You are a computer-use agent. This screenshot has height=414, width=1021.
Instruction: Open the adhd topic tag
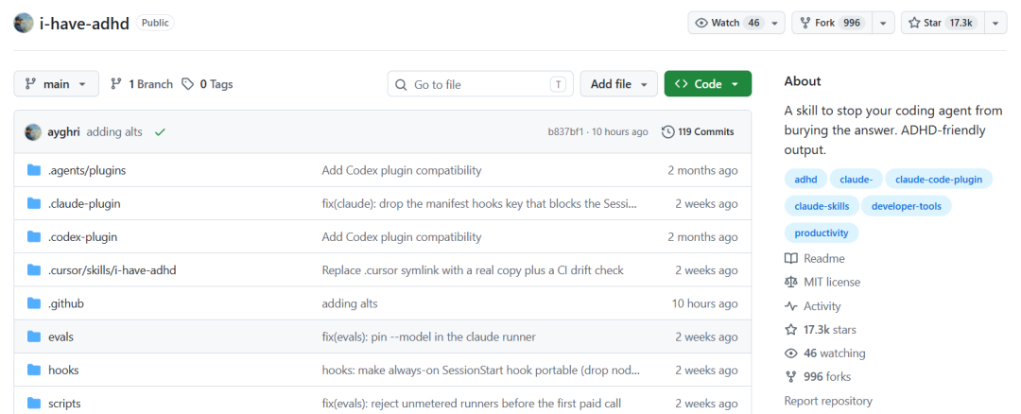(805, 179)
